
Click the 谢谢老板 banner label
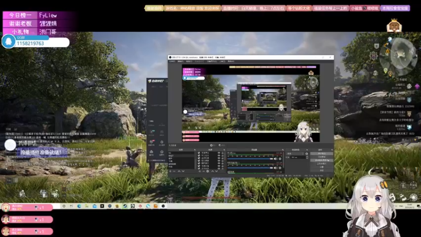pos(21,24)
